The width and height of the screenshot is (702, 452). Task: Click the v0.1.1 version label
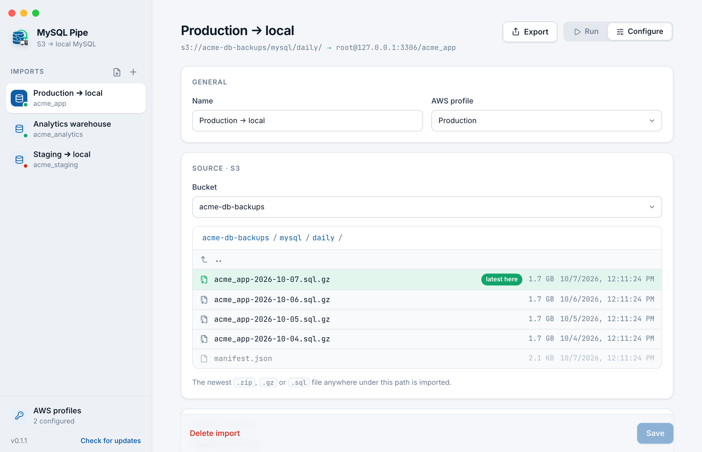click(x=19, y=441)
